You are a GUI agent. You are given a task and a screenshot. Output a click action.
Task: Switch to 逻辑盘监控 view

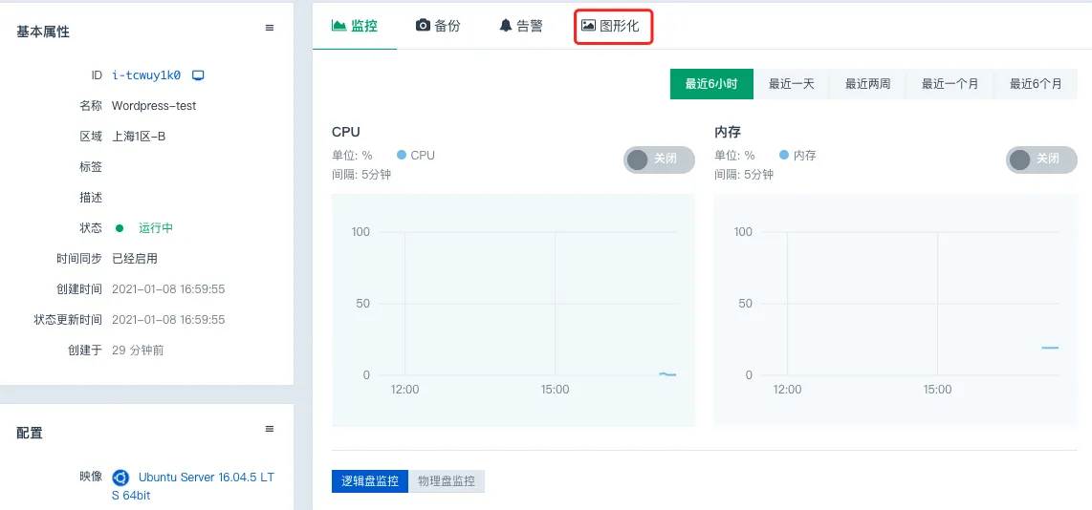370,481
